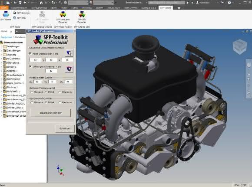Click the plus button beside Model tab
The image size is (252, 187).
pos(17,32)
